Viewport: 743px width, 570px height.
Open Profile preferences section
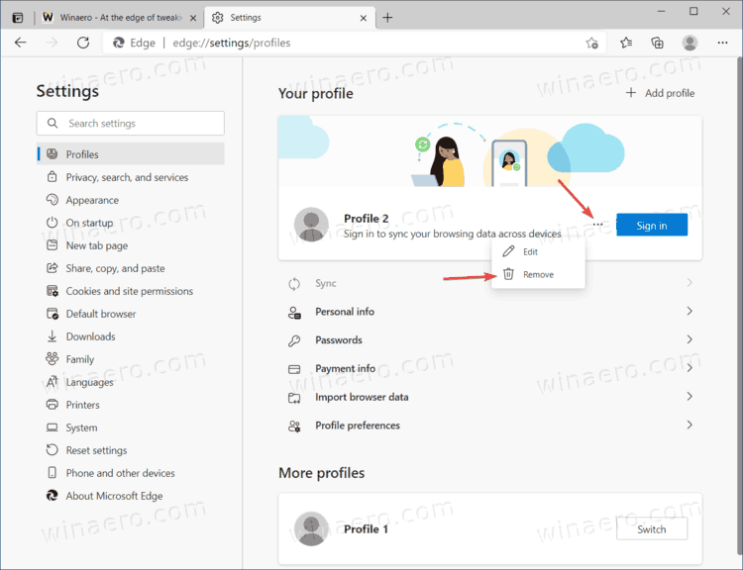coord(358,426)
